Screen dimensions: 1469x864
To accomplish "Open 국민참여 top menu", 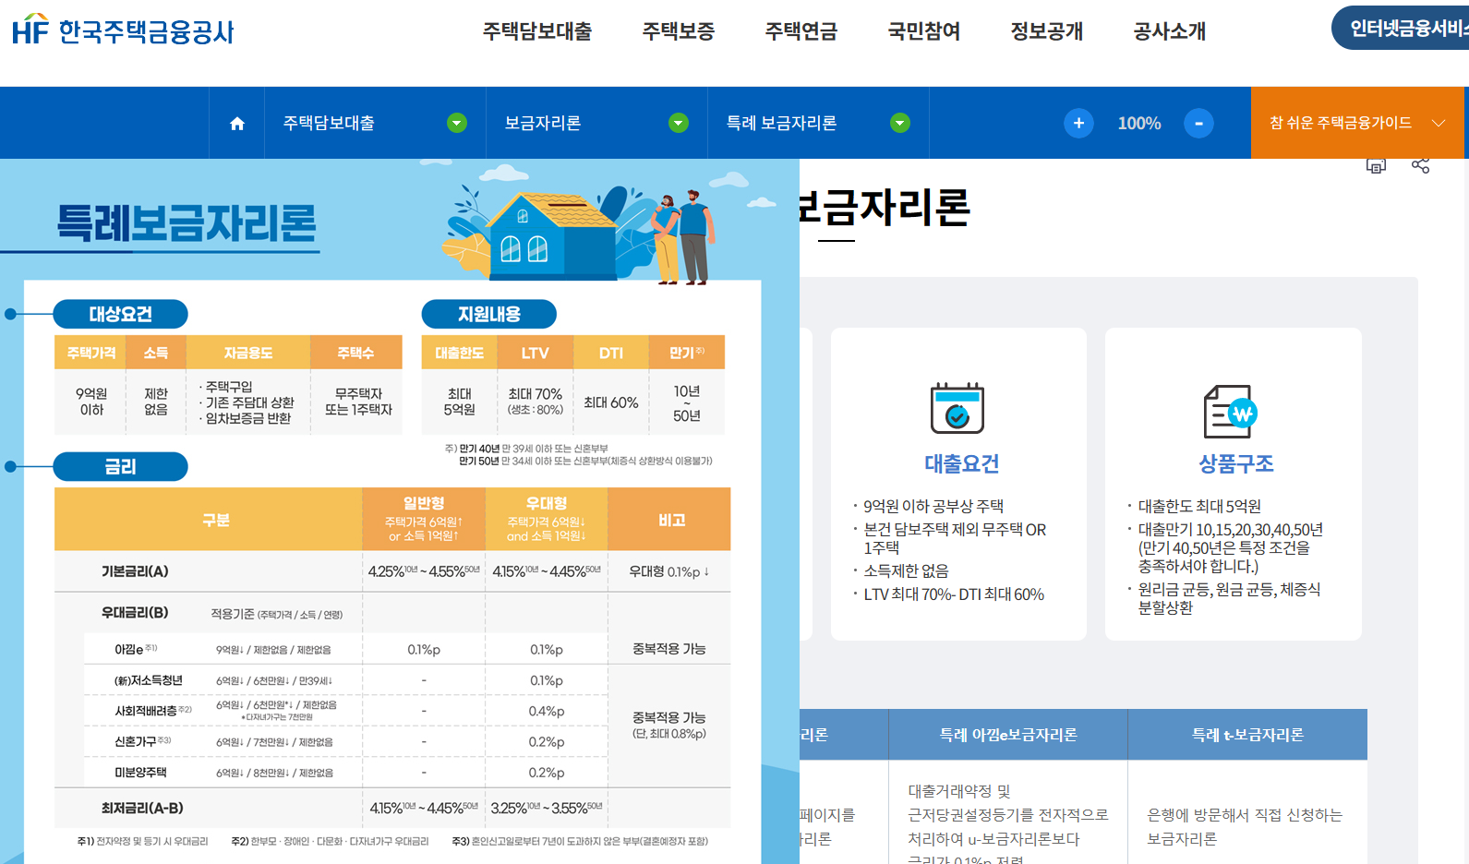I will point(924,31).
